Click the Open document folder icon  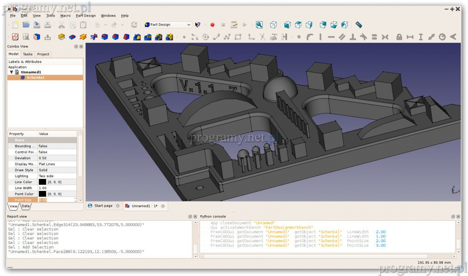click(26, 25)
